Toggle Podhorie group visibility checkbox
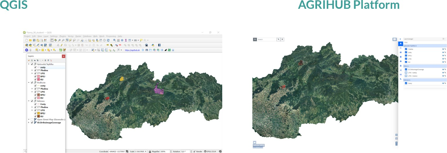 pyautogui.click(x=32, y=83)
